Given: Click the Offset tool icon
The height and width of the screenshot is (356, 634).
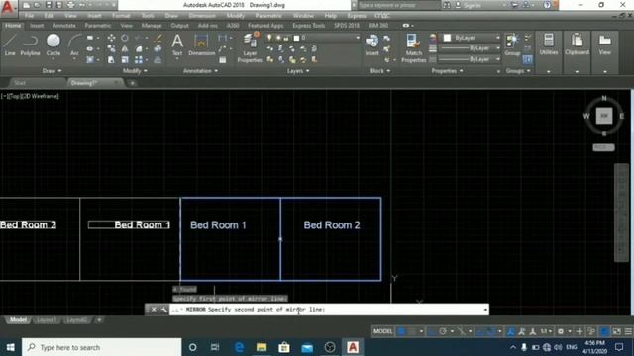Looking at the screenshot, I should [158, 60].
